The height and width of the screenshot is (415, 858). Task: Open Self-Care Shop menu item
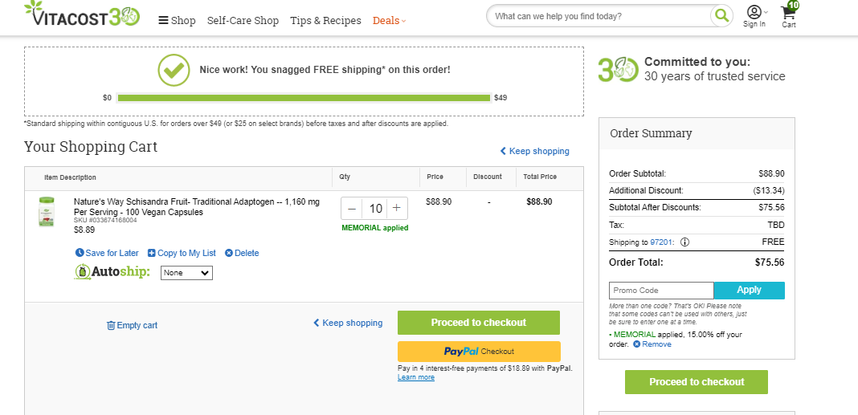coord(243,20)
